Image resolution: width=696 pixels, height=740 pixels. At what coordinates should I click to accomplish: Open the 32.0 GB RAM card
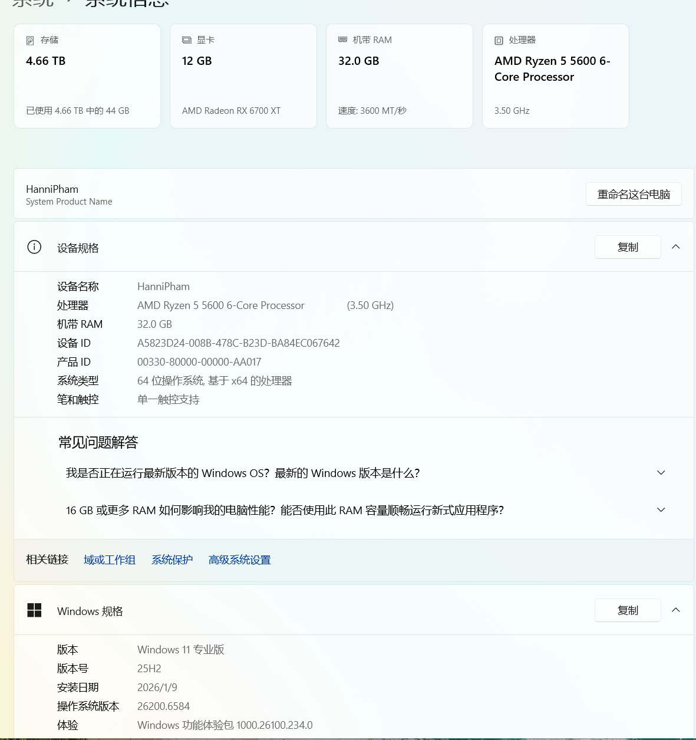click(400, 76)
